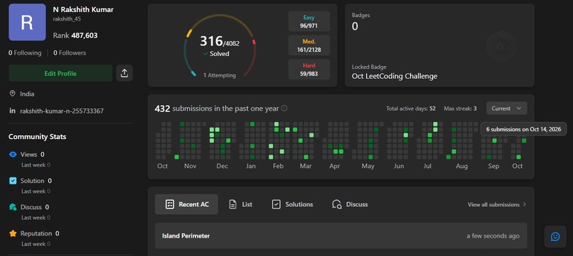Click the Solution checkmark icon
573x256 pixels.
coord(13,181)
